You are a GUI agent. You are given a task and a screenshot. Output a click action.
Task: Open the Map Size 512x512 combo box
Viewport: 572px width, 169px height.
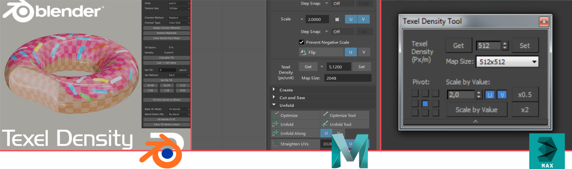pos(507,62)
